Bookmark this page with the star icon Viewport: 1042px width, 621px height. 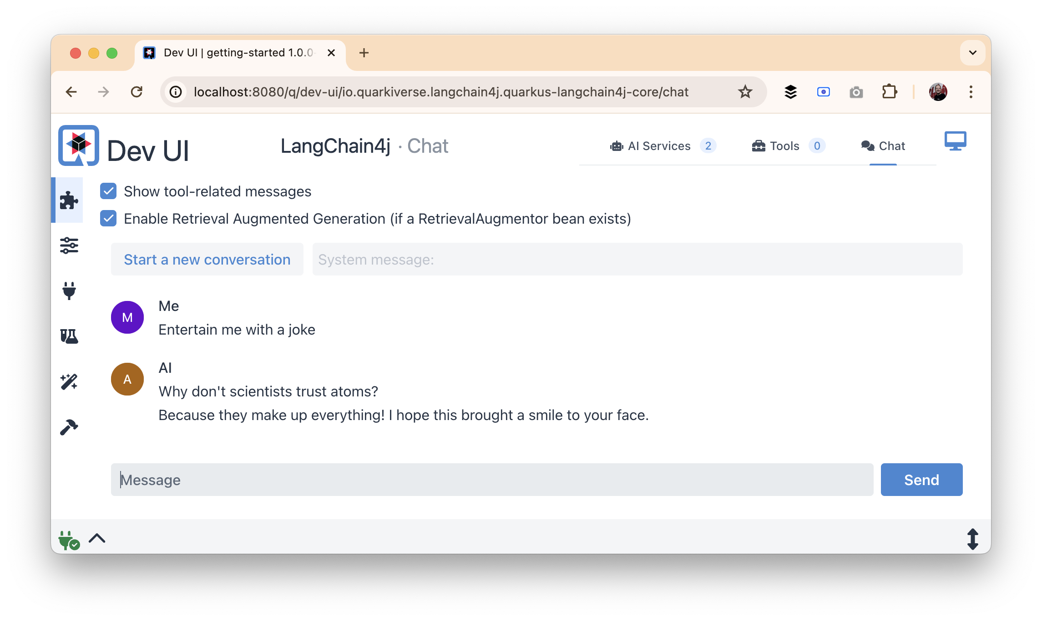[745, 92]
